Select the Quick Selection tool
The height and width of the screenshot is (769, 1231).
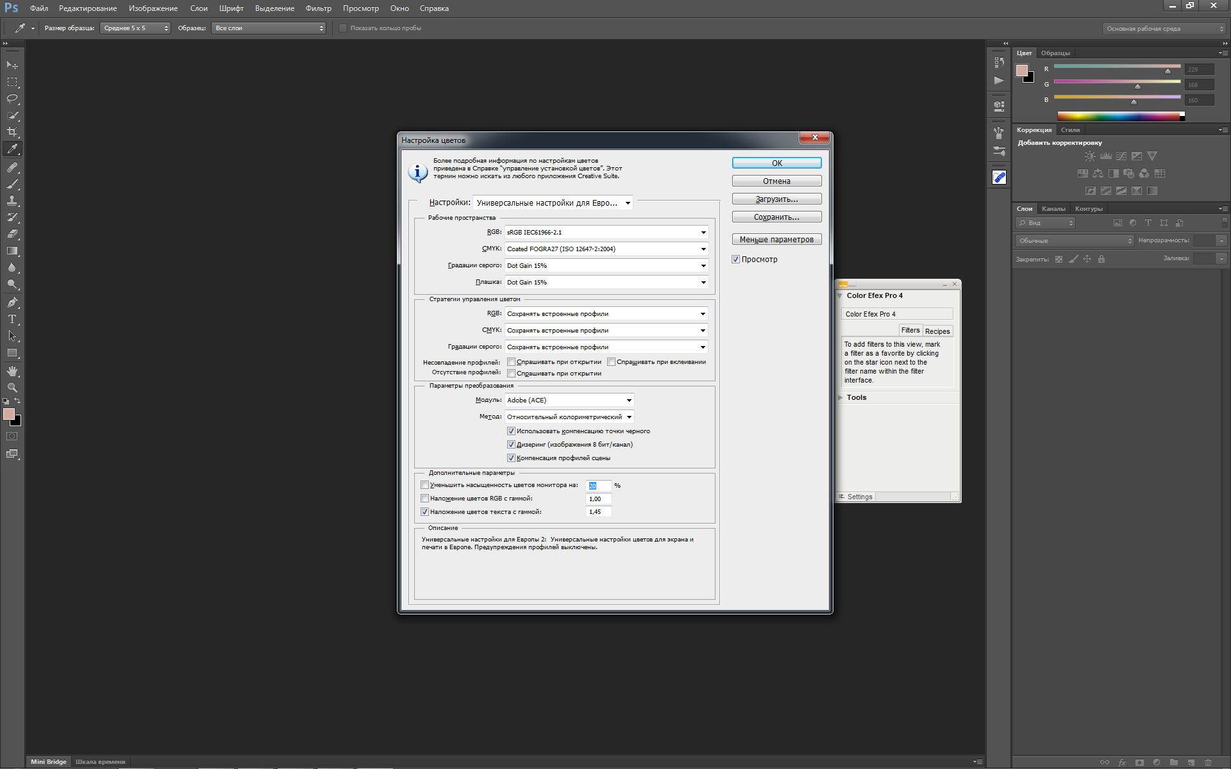click(x=12, y=115)
